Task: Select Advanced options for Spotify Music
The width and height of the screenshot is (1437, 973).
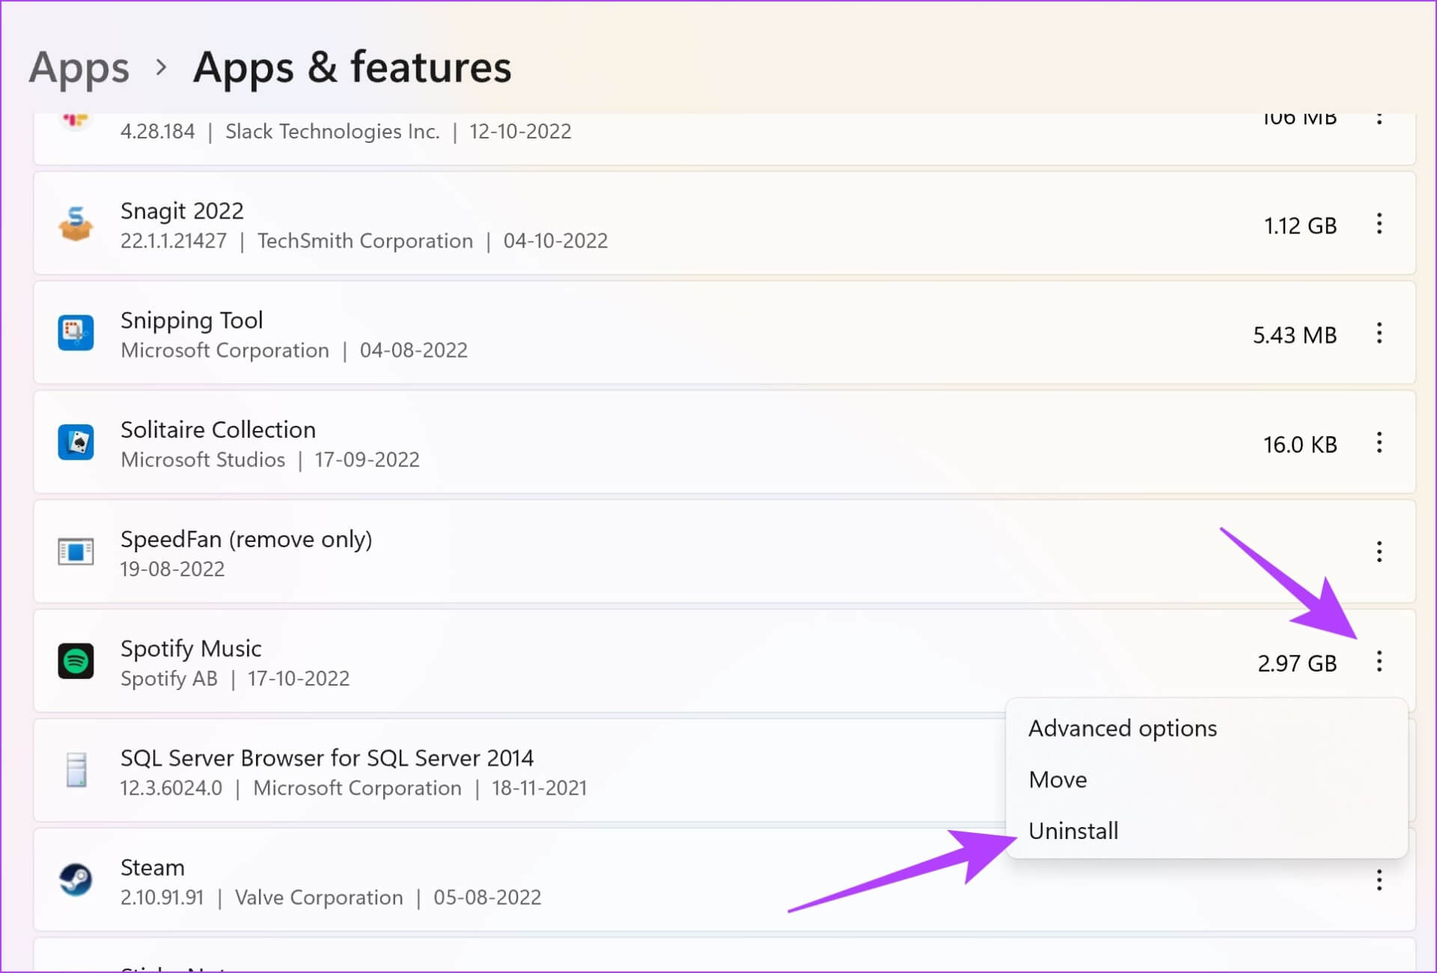Action: pos(1122,728)
